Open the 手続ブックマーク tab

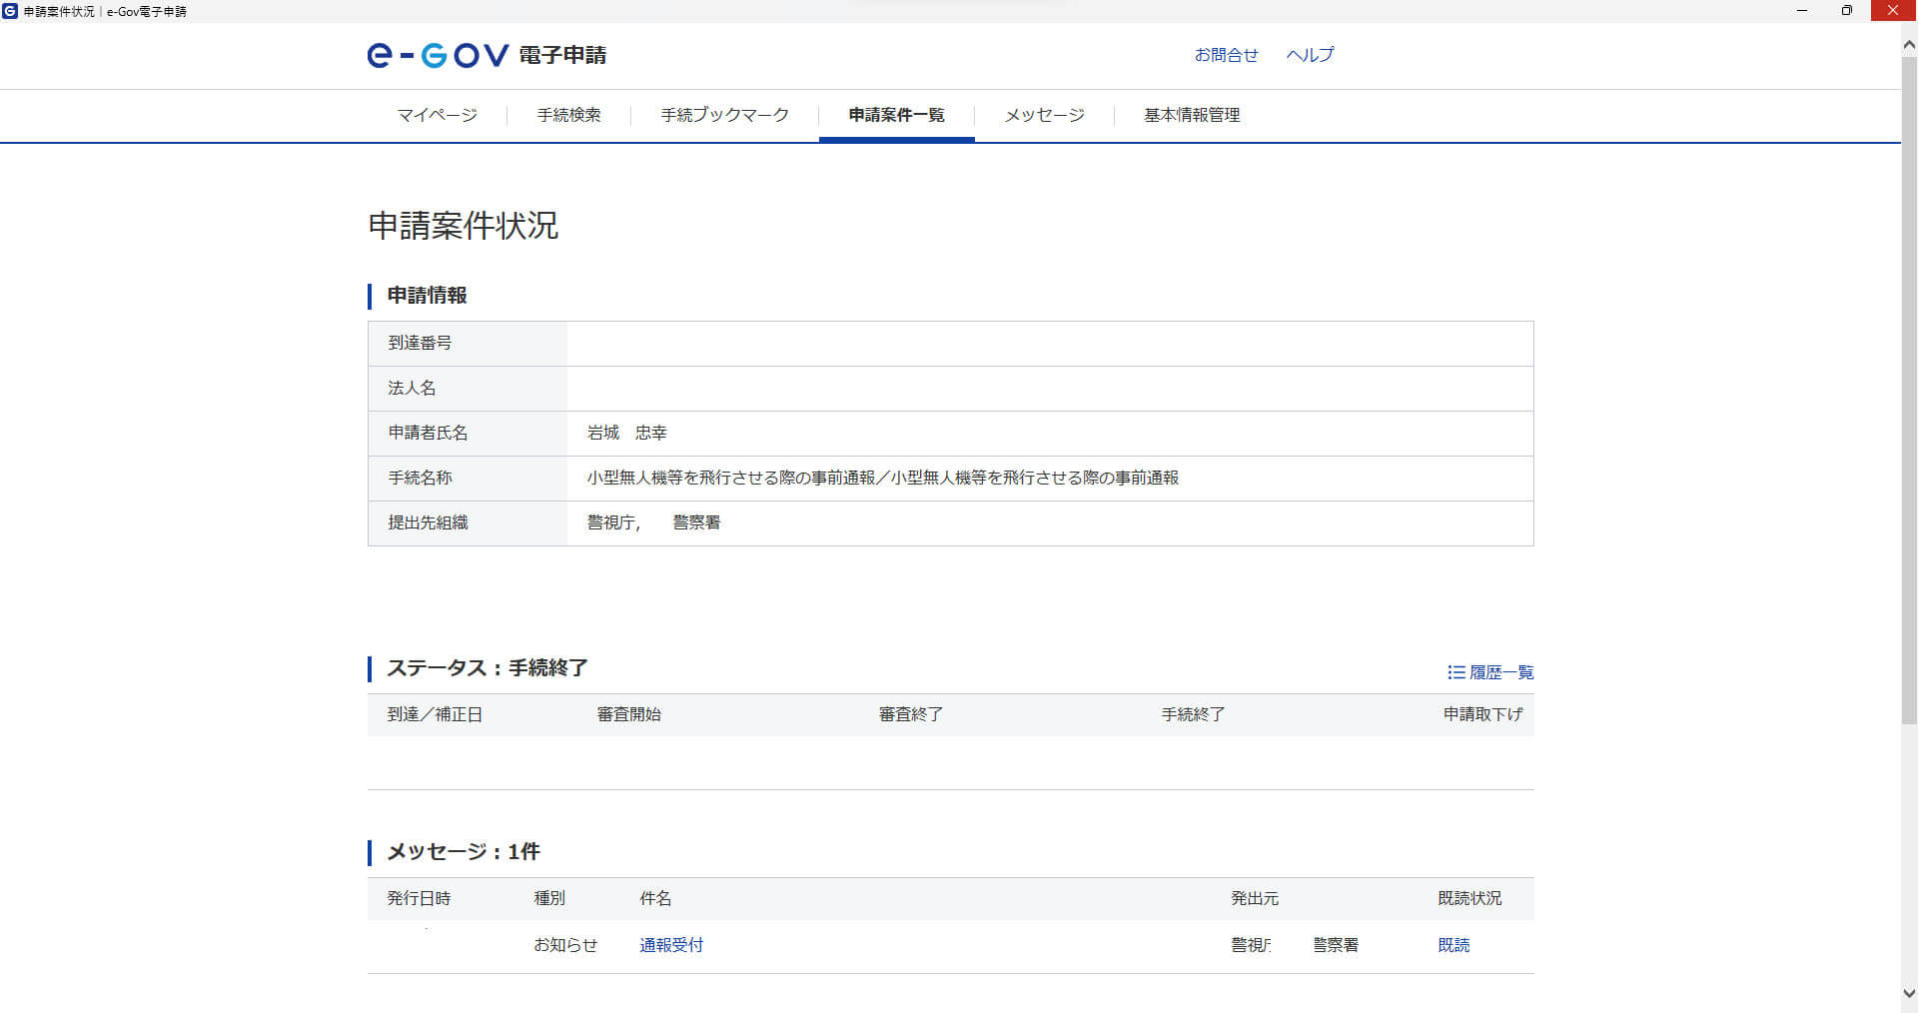tap(724, 115)
